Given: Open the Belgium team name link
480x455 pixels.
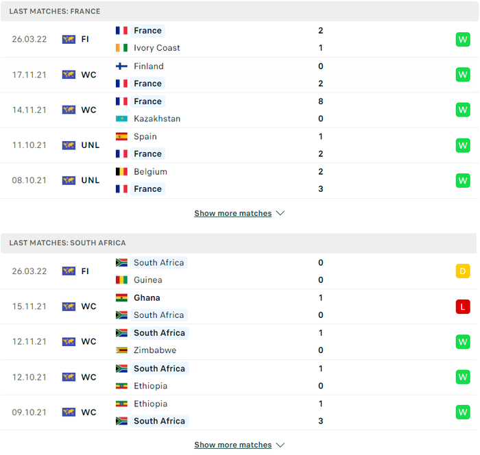Looking at the screenshot, I should tap(150, 172).
